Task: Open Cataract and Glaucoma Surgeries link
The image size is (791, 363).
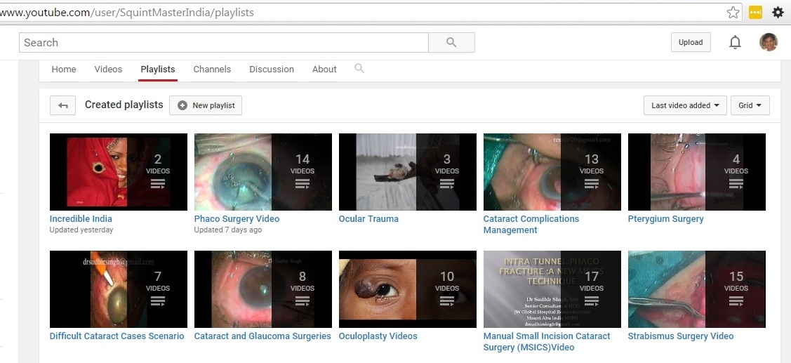Action: (x=262, y=336)
